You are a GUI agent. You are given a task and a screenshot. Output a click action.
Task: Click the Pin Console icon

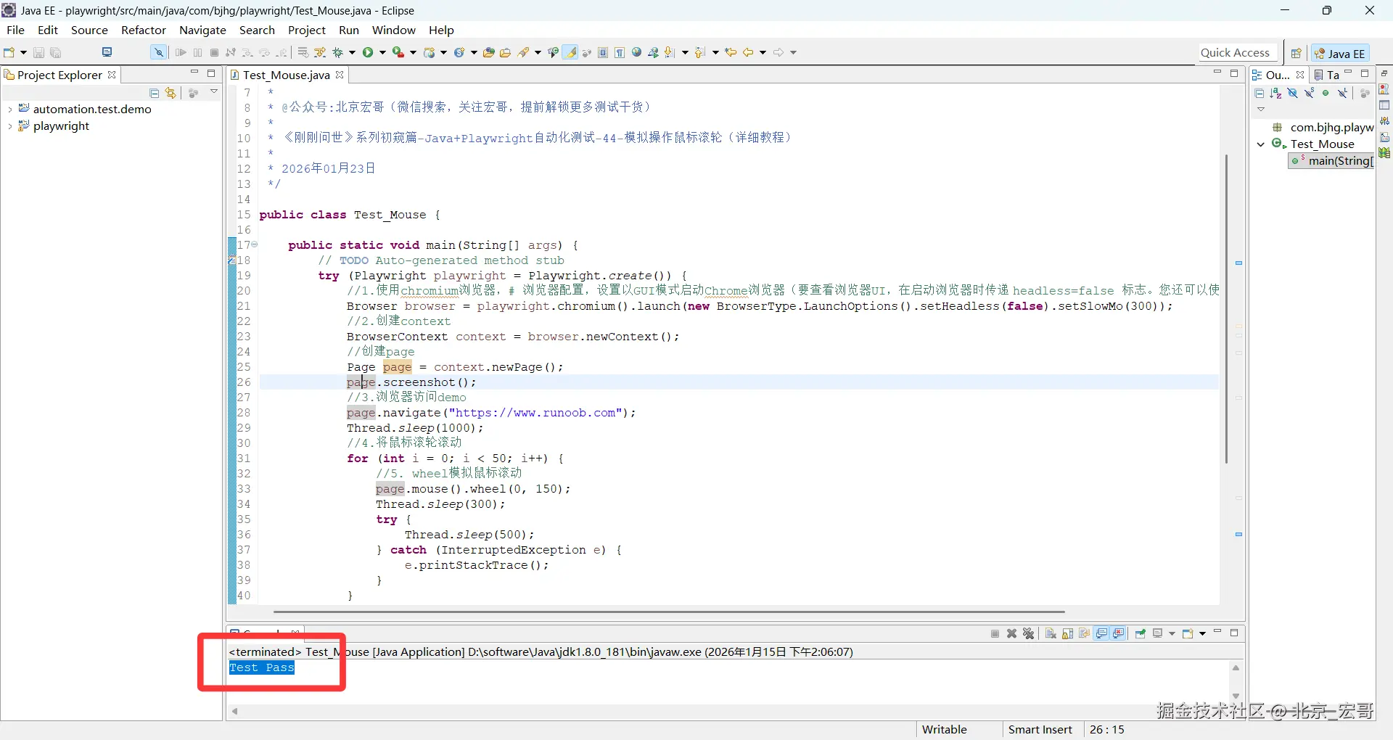[1141, 633]
